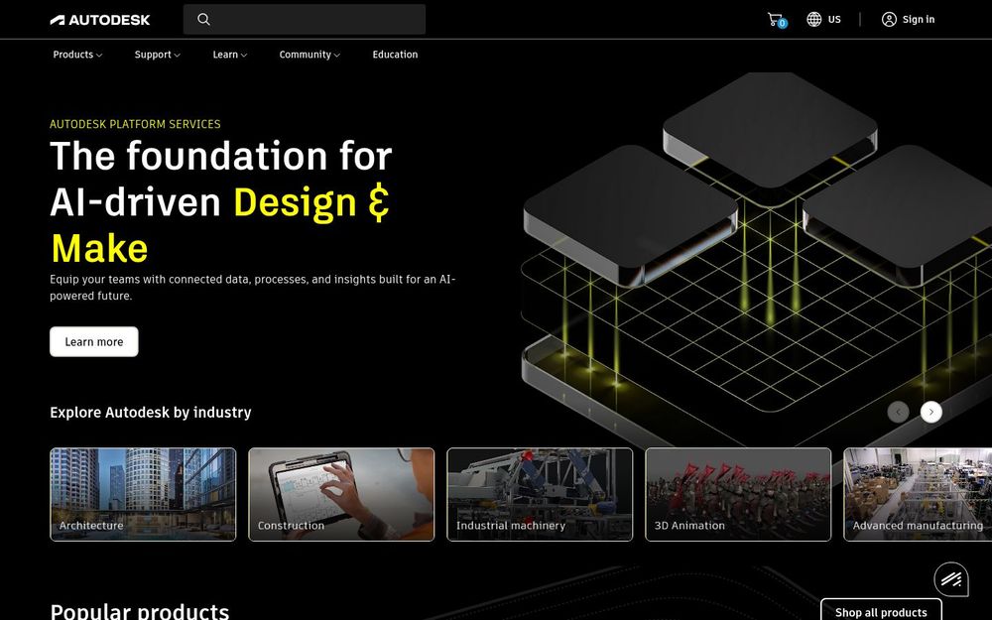The height and width of the screenshot is (620, 992).
Task: Click in the search input field
Action: 305,20
